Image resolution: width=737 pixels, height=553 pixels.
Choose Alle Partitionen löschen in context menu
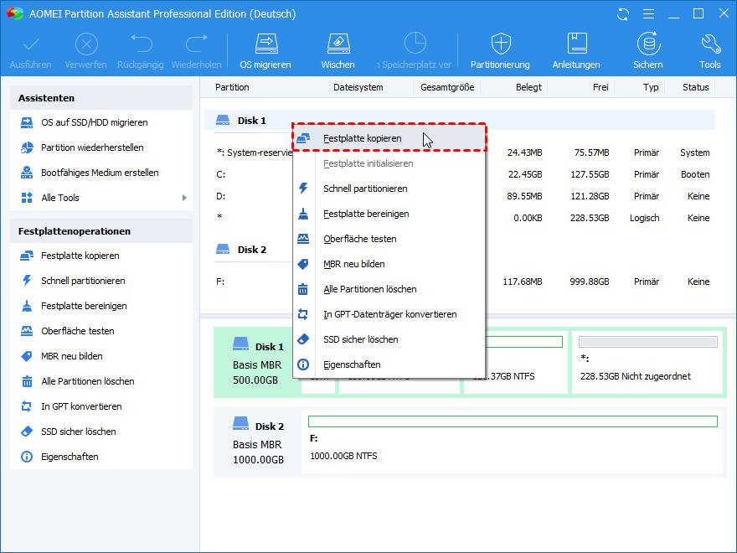389,289
